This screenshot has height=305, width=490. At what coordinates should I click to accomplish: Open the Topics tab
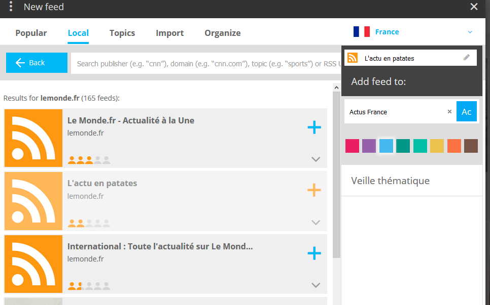(x=122, y=33)
